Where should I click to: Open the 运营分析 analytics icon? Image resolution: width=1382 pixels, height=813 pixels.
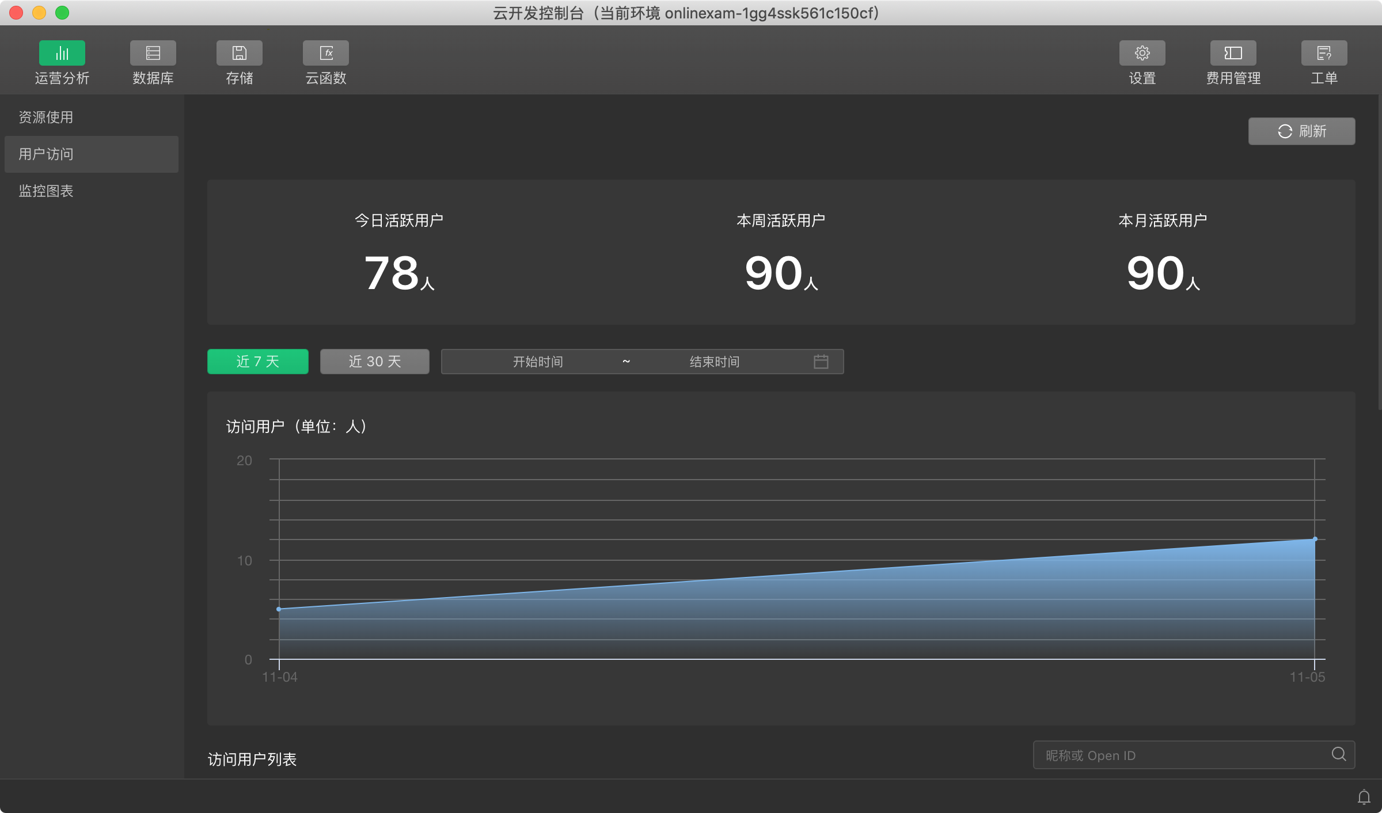tap(62, 53)
